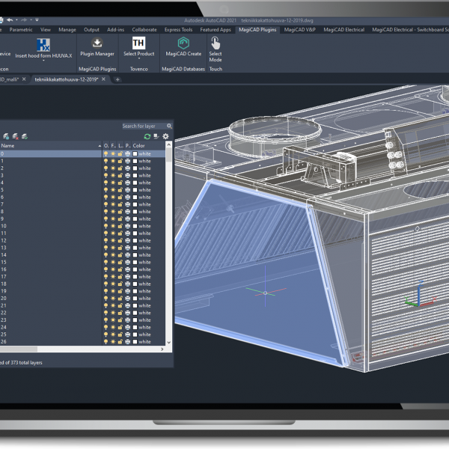The width and height of the screenshot is (449, 449).
Task: Open the Express Tools ribbon tab
Action: (177, 30)
